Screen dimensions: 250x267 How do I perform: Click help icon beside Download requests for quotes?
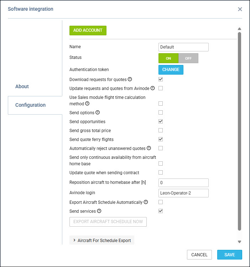[x=130, y=79]
